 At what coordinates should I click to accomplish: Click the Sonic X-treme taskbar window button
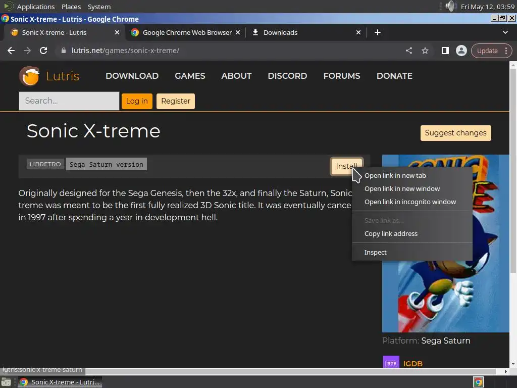[60, 382]
